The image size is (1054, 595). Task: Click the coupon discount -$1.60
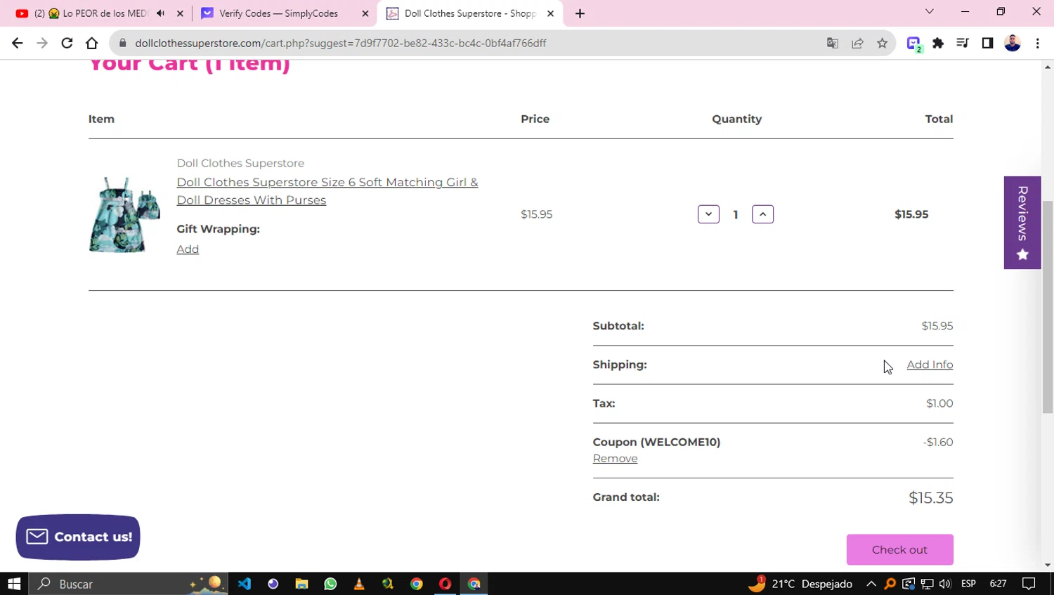point(938,442)
